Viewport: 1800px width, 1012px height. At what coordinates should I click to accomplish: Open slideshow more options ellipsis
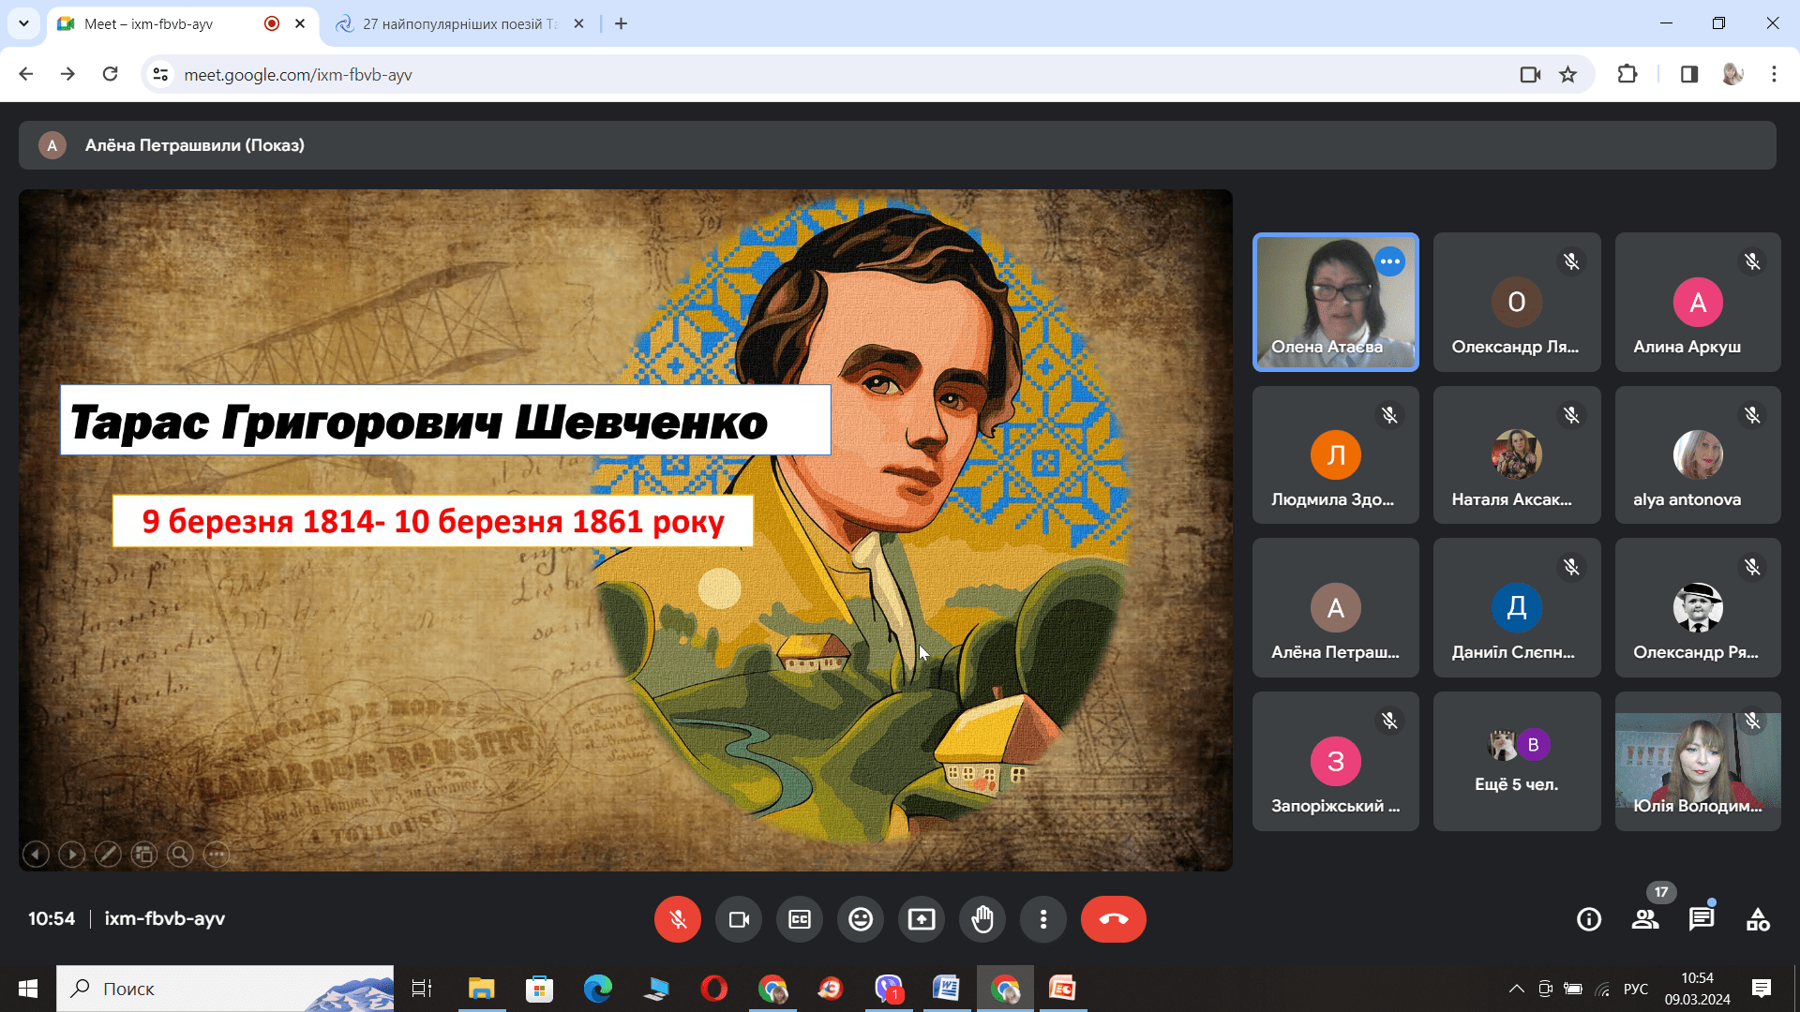pos(217,854)
